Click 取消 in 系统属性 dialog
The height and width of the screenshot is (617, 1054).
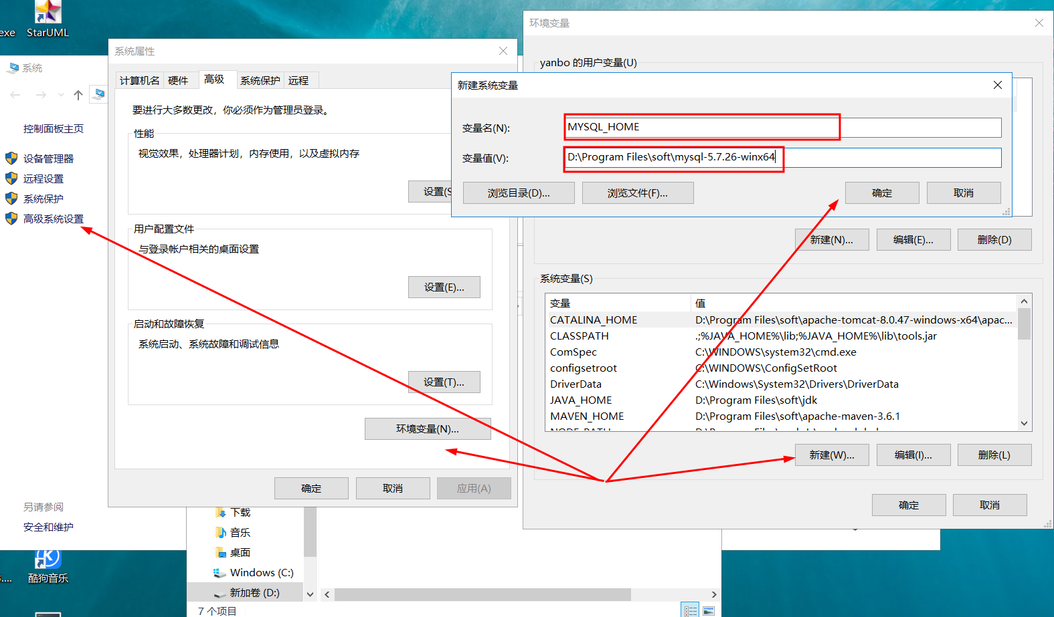(x=393, y=488)
